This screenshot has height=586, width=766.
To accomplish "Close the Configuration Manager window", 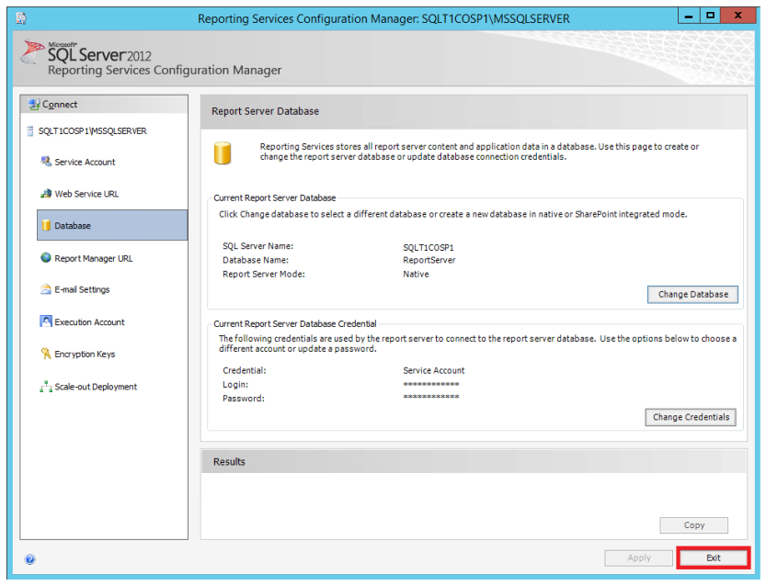I will click(737, 16).
